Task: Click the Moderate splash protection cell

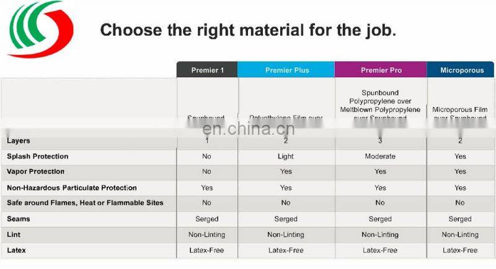Action: point(380,156)
